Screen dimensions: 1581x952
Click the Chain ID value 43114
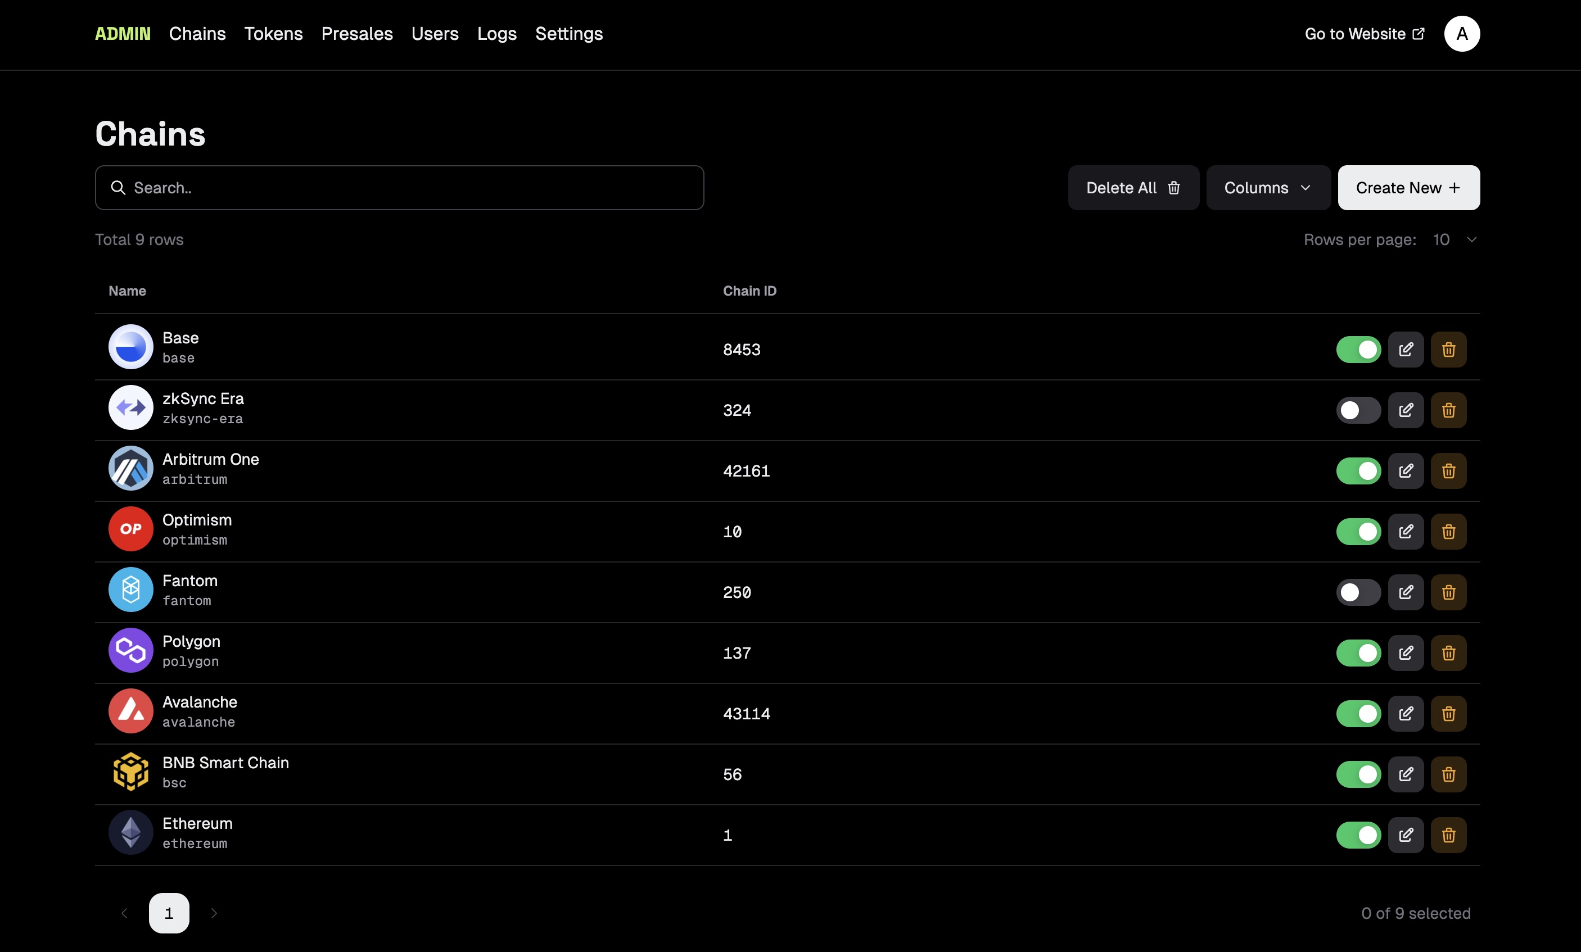click(x=746, y=713)
